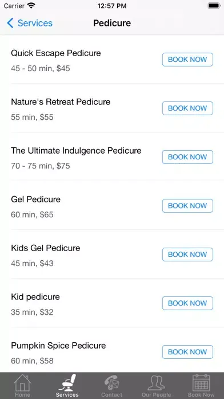This screenshot has height=399, width=224.
Task: Select The Ultimate Indulgence Pedicure title
Action: (x=76, y=151)
